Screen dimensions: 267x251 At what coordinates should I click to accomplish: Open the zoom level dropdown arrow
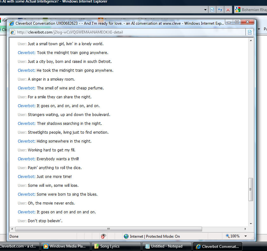(x=245, y=236)
